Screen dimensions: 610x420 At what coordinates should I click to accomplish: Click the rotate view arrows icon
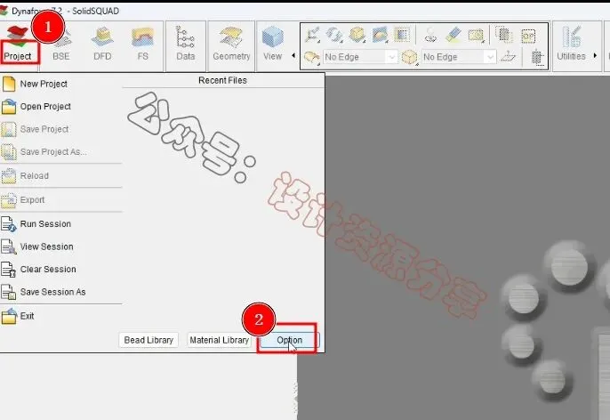pyautogui.click(x=334, y=35)
